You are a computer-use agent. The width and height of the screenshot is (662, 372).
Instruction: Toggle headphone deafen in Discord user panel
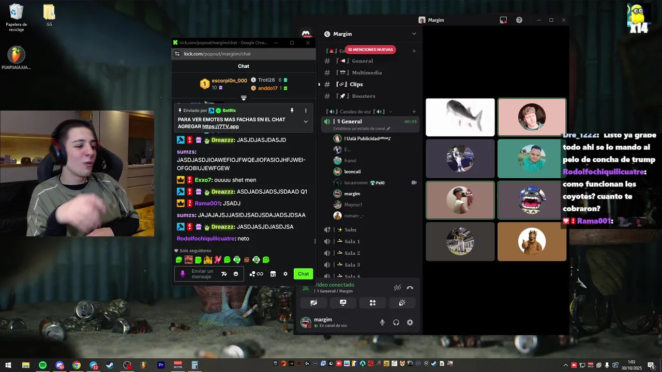(x=396, y=322)
